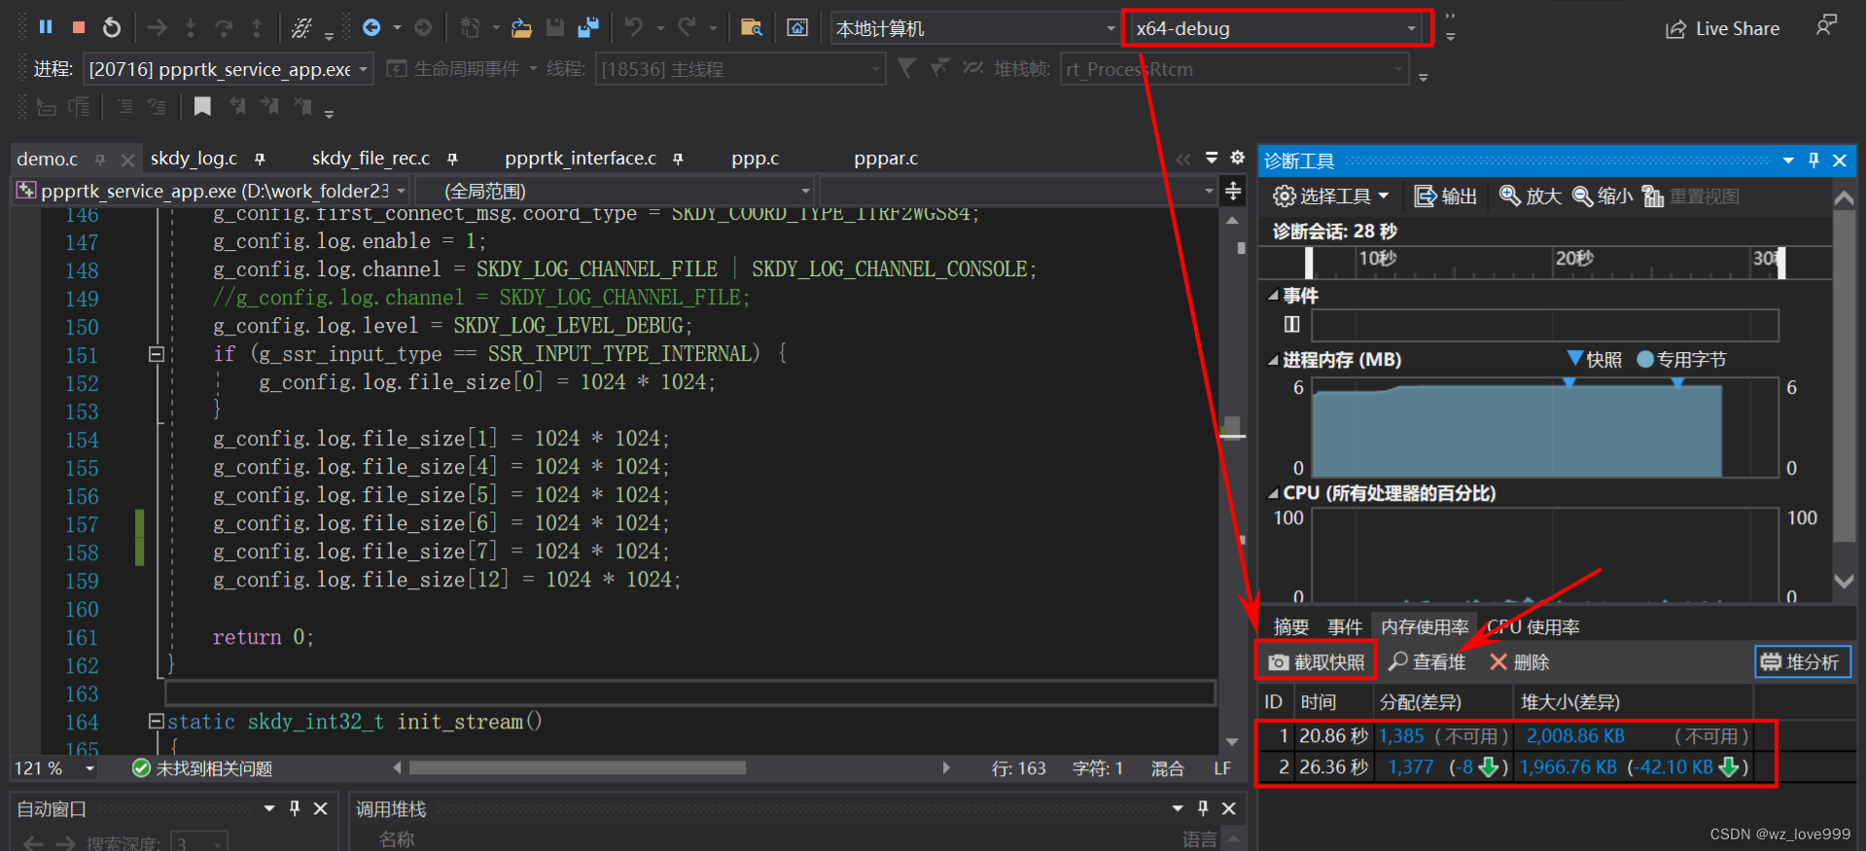The image size is (1866, 851).
Task: Open heap size link 2,008.86 KB
Action: (1575, 736)
